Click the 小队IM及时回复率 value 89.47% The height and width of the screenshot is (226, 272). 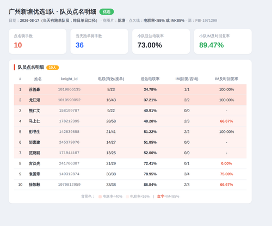pos(212,45)
